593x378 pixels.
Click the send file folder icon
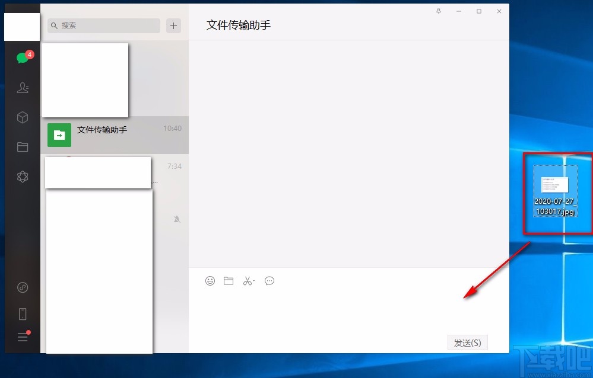point(229,280)
